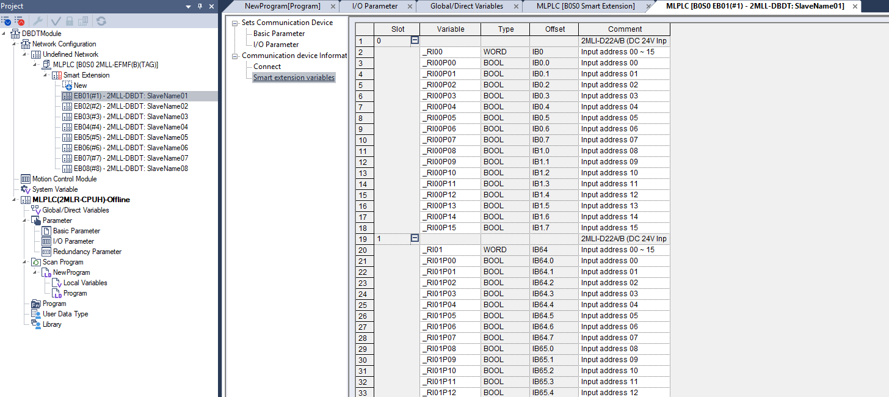Collapse the Parameter tree node
Screen dimensions: 889x397
point(25,220)
